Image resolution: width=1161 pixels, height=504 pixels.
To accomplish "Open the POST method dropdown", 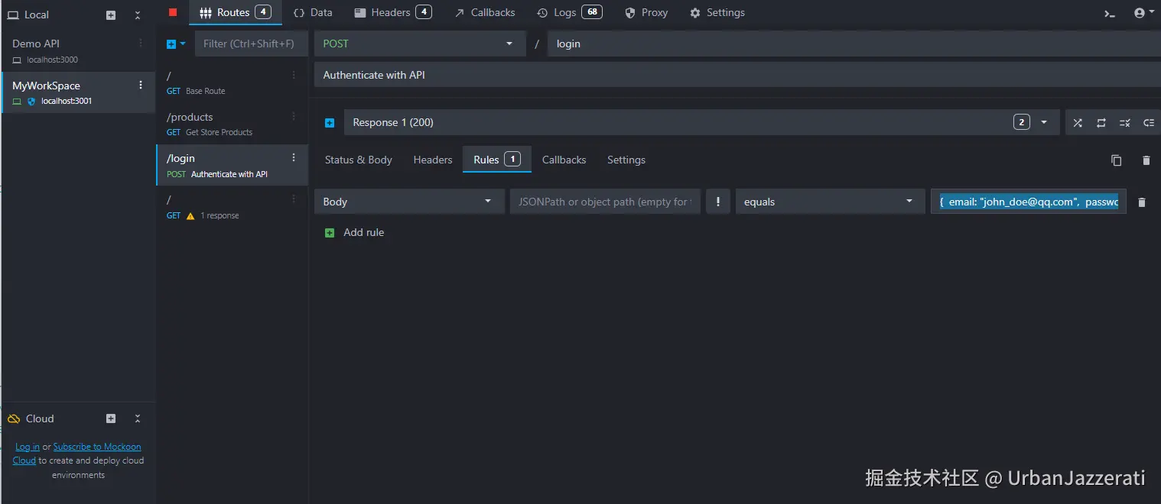I will click(x=420, y=44).
